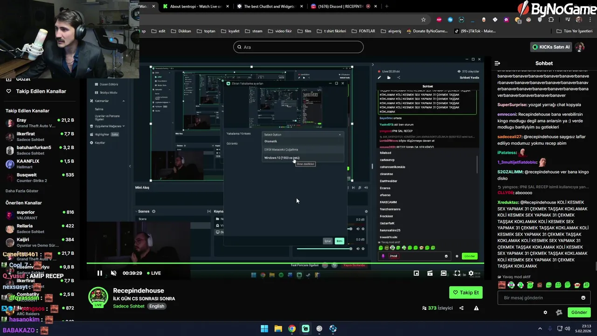Open ilkerfirat channel with 7,7 B viewers
The image size is (597, 336).
(40, 136)
